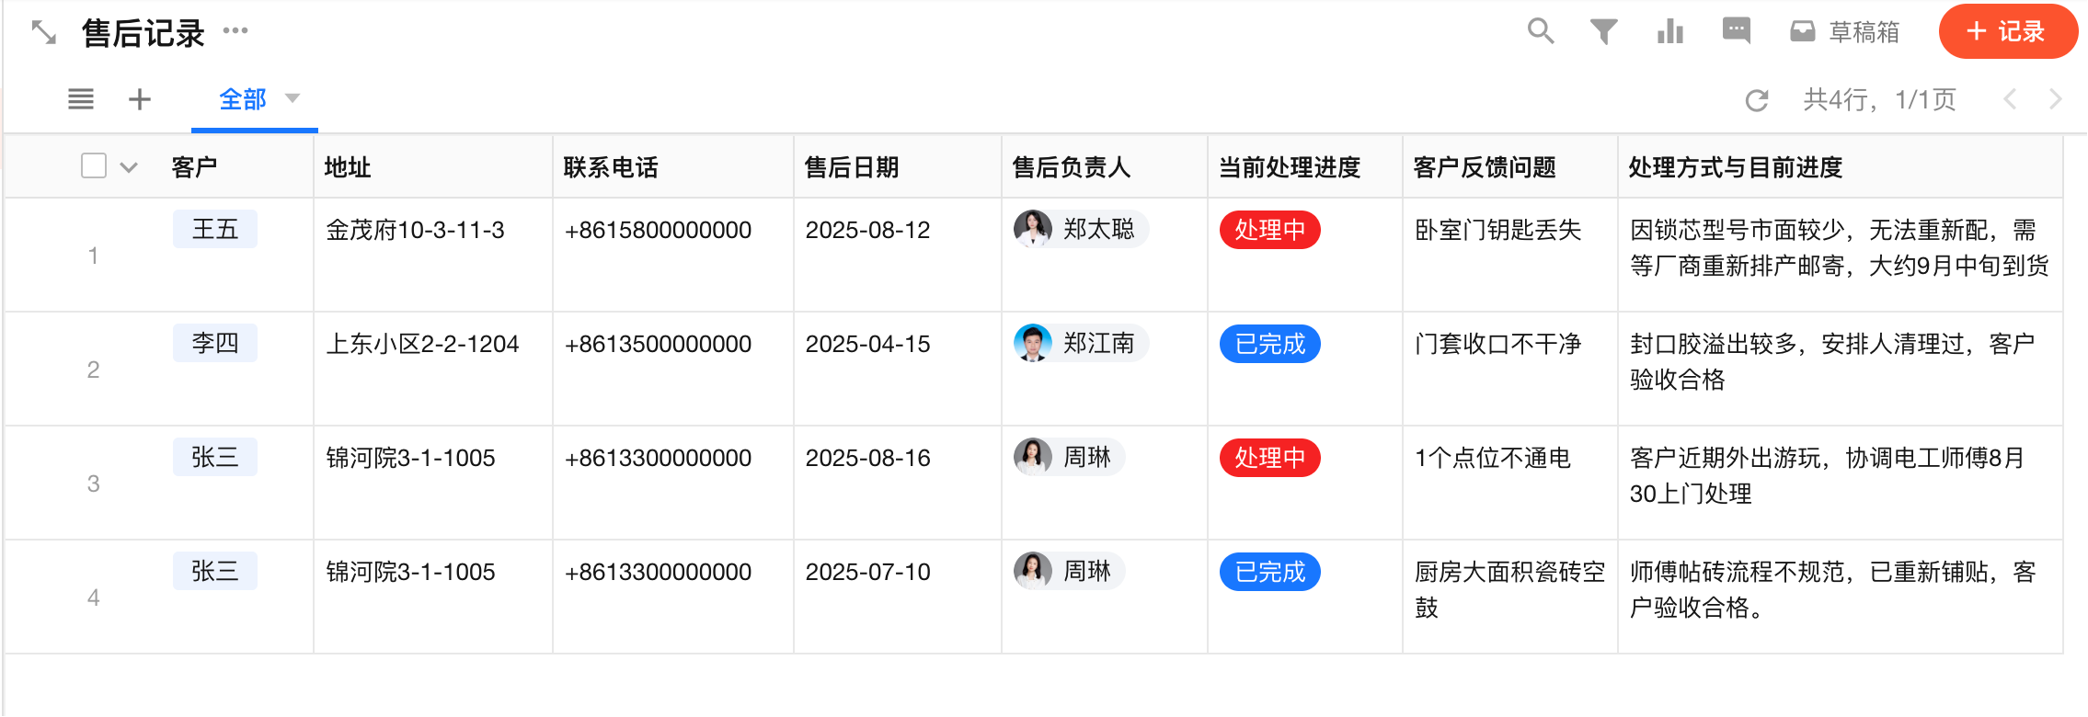Open 郑太聪 assignee chip in row one
Viewport: 2088px width, 717px height.
pos(1080,229)
